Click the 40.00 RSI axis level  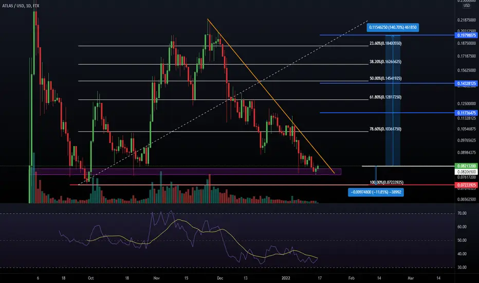462,254
